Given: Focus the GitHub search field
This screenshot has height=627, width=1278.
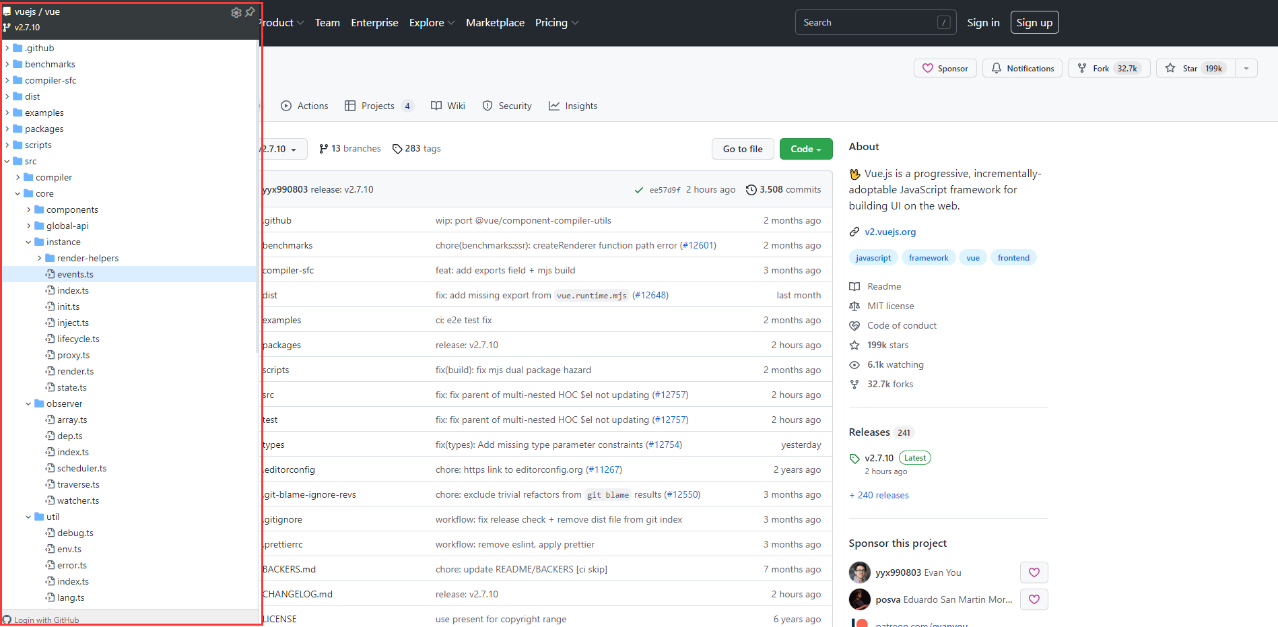Looking at the screenshot, I should (876, 22).
